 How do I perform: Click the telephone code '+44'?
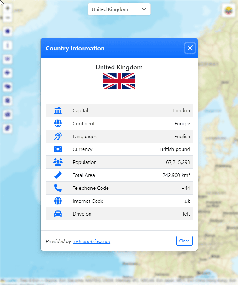pyautogui.click(x=186, y=188)
